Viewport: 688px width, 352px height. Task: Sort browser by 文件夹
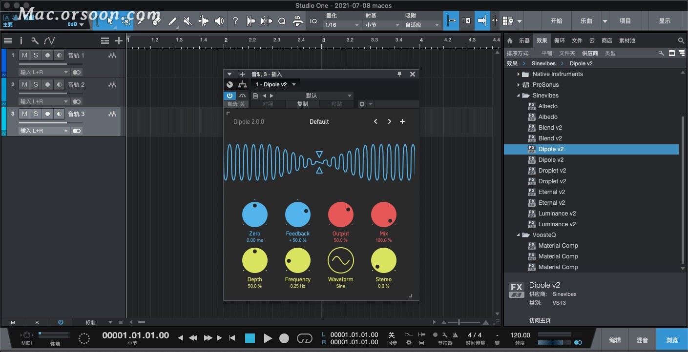[567, 53]
